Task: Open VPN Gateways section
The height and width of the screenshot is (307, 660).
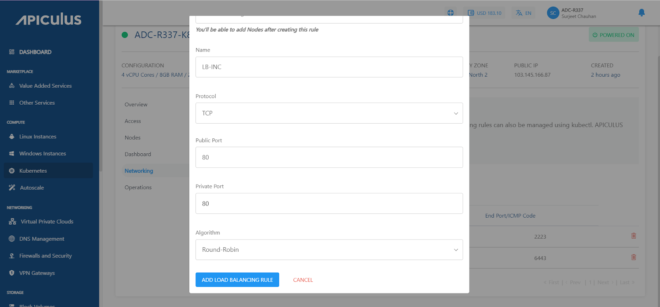Action: tap(37, 273)
